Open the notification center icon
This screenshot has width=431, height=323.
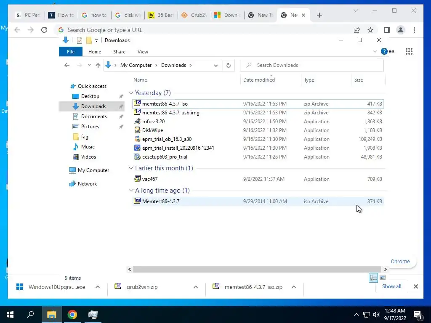pos(418,315)
